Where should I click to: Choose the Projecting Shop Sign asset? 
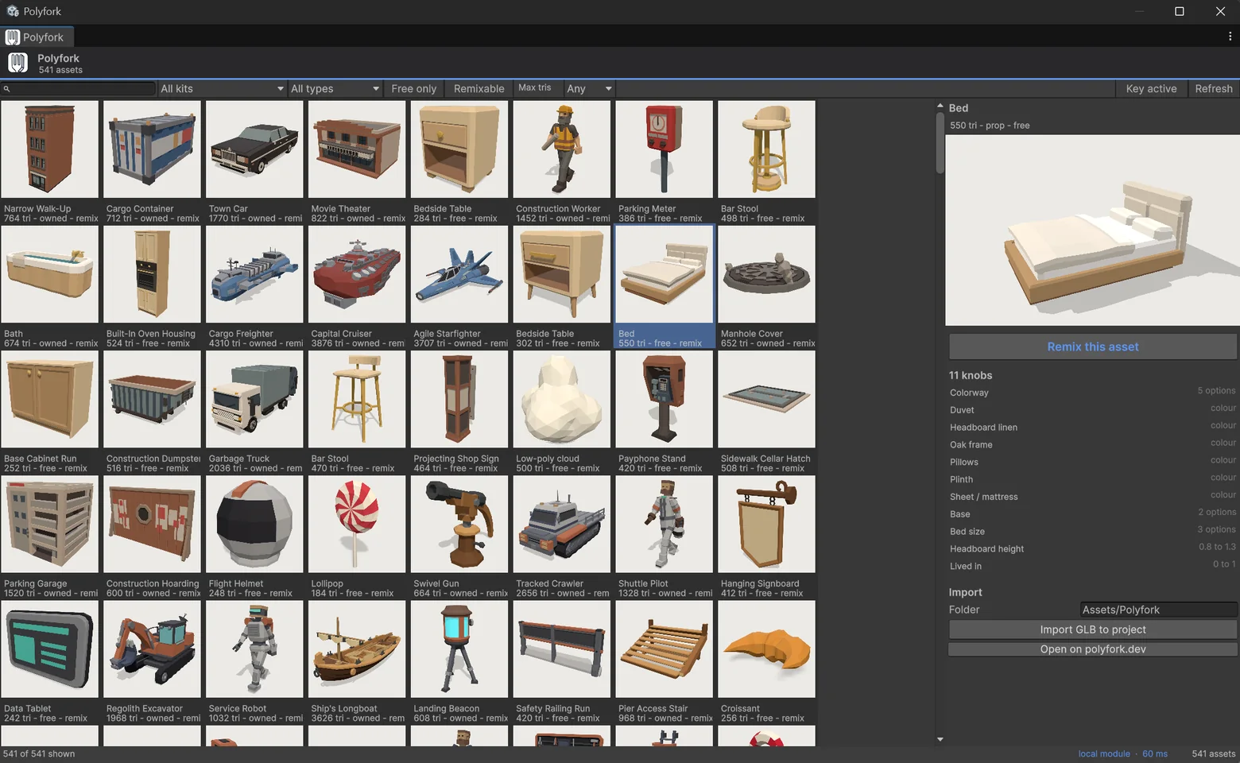pos(459,399)
